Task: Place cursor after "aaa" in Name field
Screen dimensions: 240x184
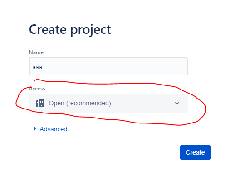Action: click(x=43, y=67)
